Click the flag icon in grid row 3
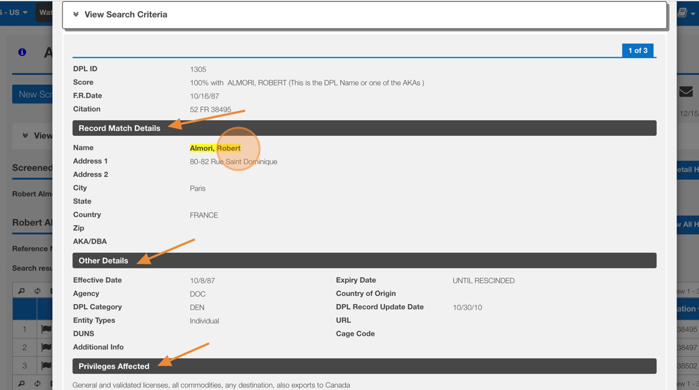 click(46, 366)
